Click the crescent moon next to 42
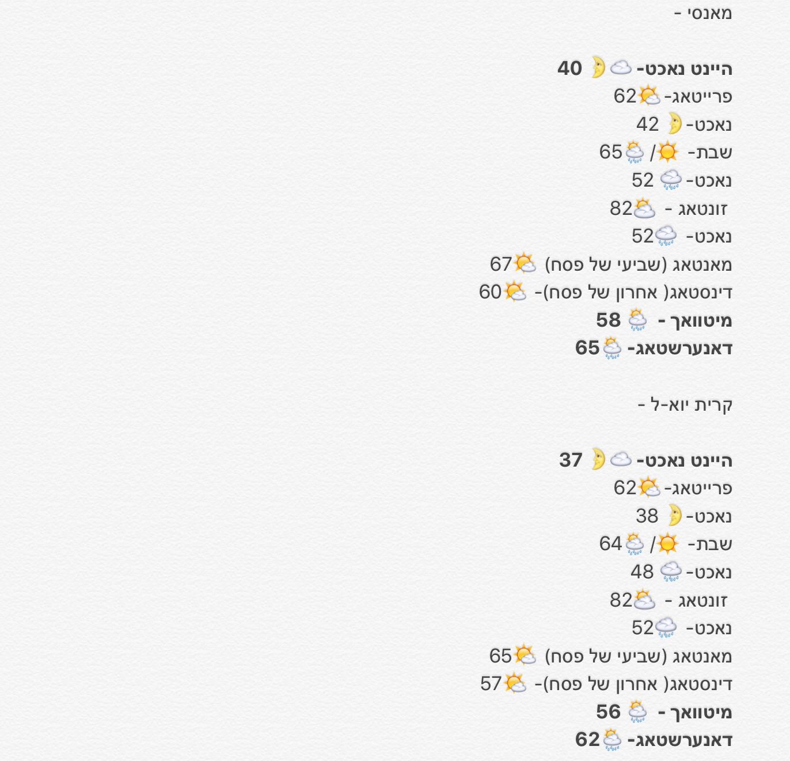Image resolution: width=790 pixels, height=761 pixels. 675,124
